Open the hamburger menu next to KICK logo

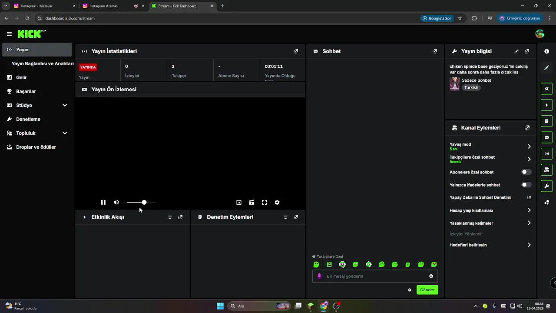point(9,34)
